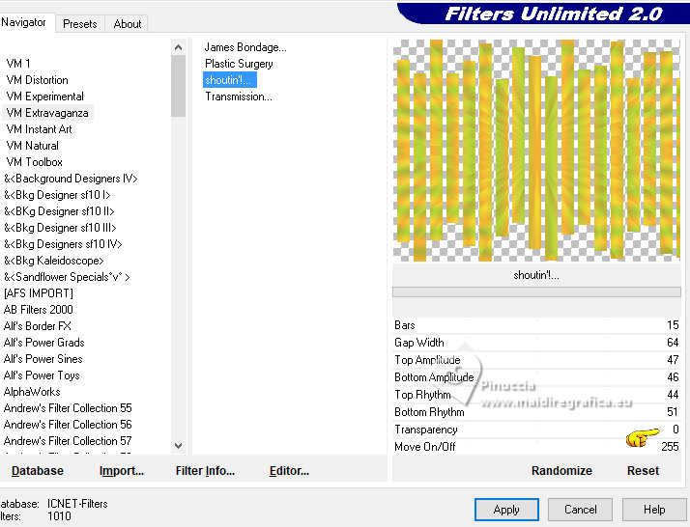Select AB Filters 2000 category
The width and height of the screenshot is (690, 527).
tap(39, 310)
